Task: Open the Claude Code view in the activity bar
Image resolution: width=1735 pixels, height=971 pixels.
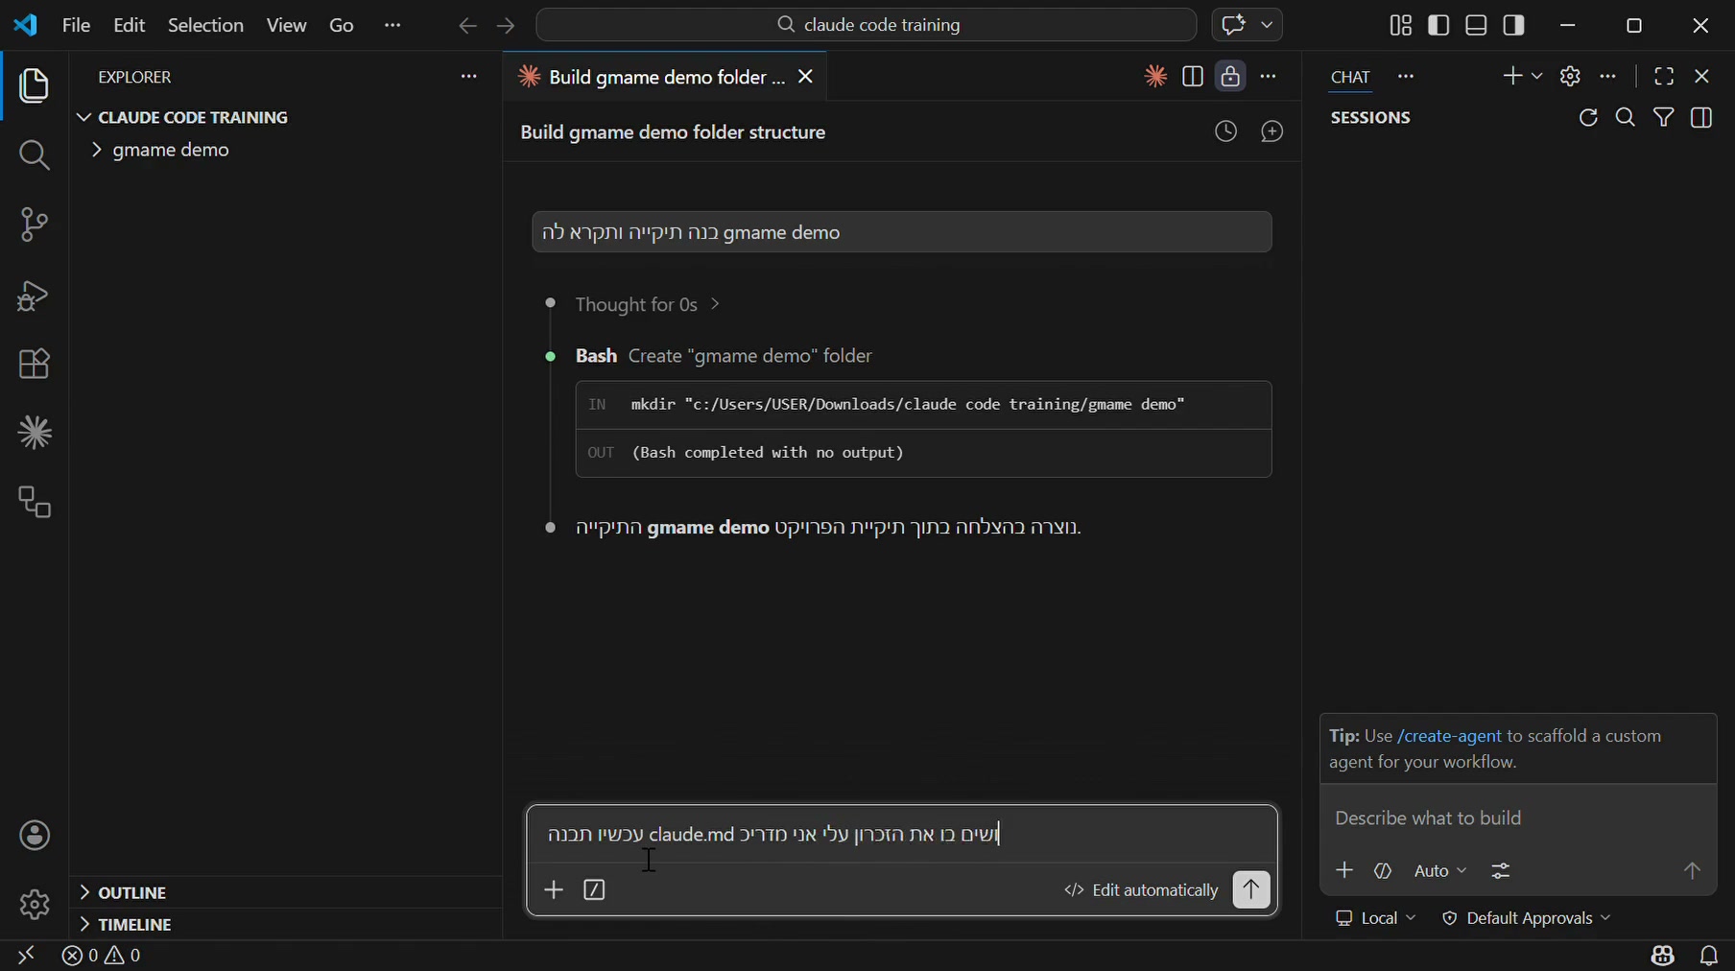Action: [35, 433]
